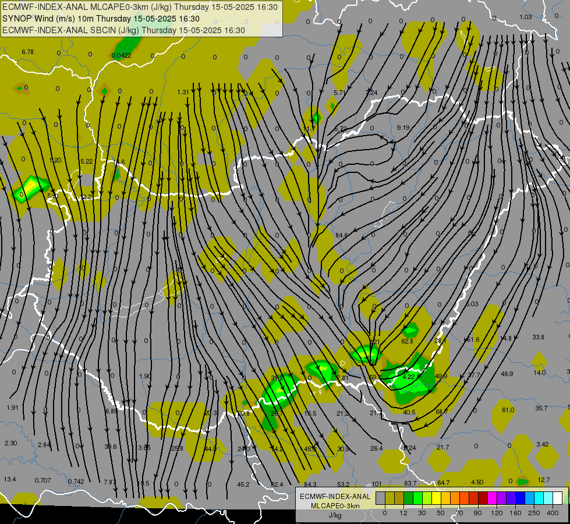Click the map value '9.19'
Image resolution: width=570 pixels, height=524 pixels.
pos(403,128)
